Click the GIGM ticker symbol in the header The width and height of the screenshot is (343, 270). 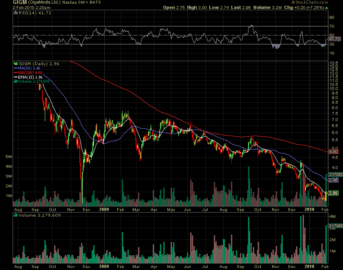(20, 2)
